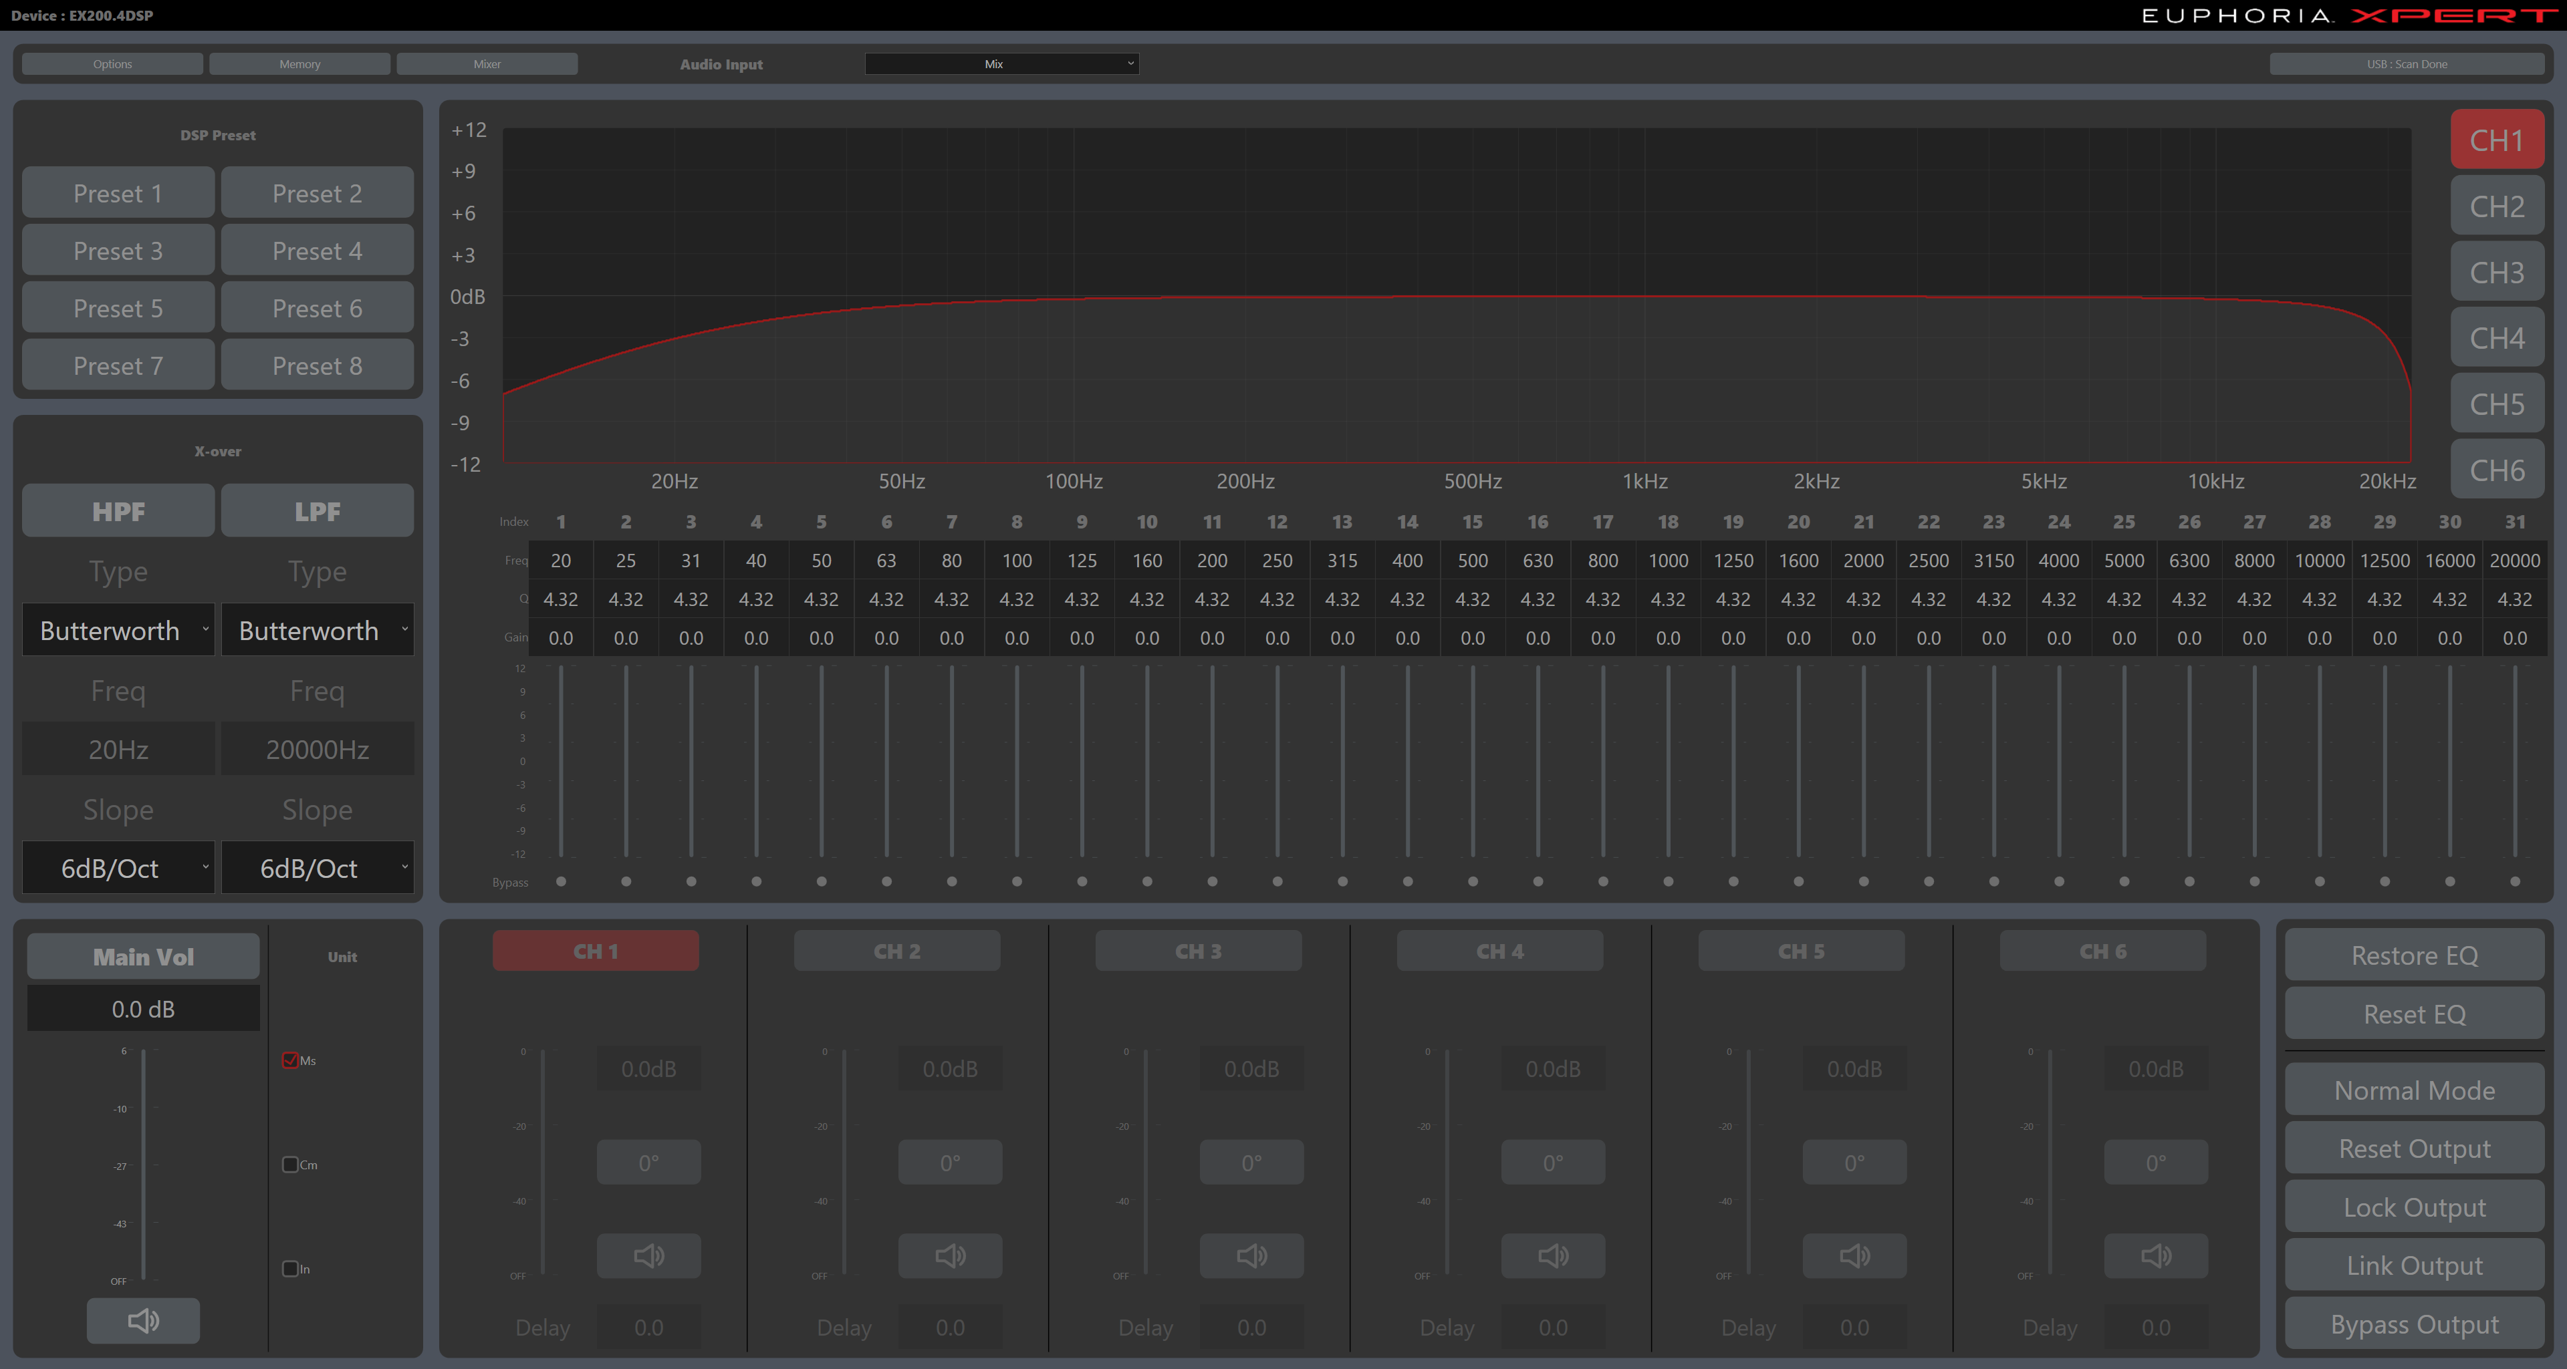Open the Memory menu

click(299, 63)
